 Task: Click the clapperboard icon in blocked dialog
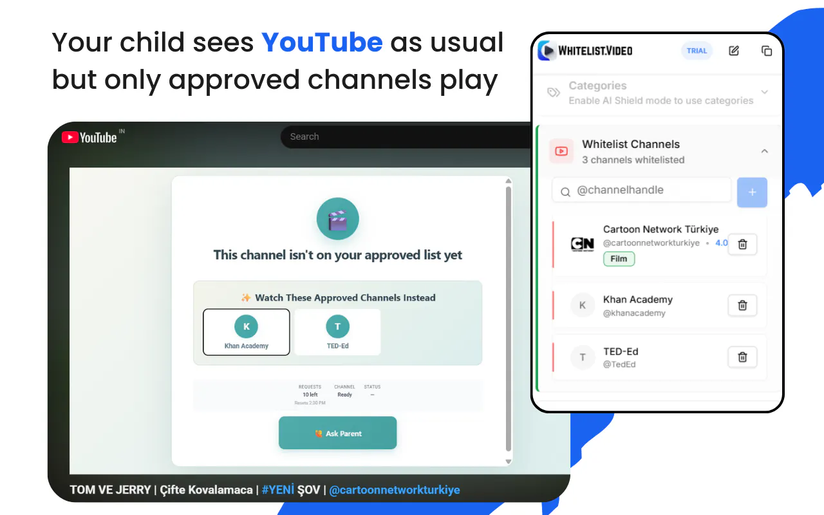[337, 220]
